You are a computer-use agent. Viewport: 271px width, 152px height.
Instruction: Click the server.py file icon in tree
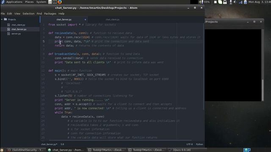pyautogui.click(x=8, y=34)
